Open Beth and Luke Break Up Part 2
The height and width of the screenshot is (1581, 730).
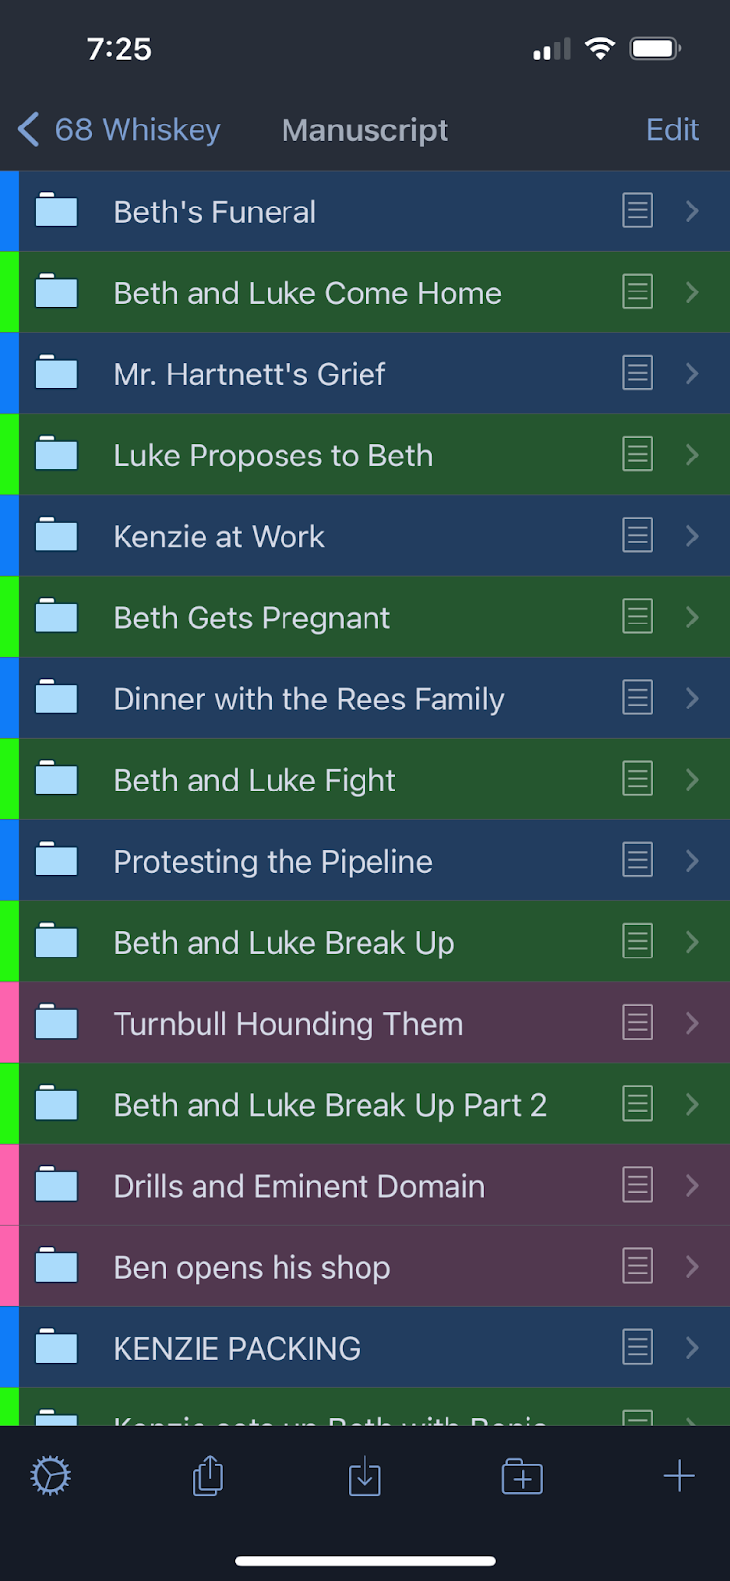click(330, 1104)
